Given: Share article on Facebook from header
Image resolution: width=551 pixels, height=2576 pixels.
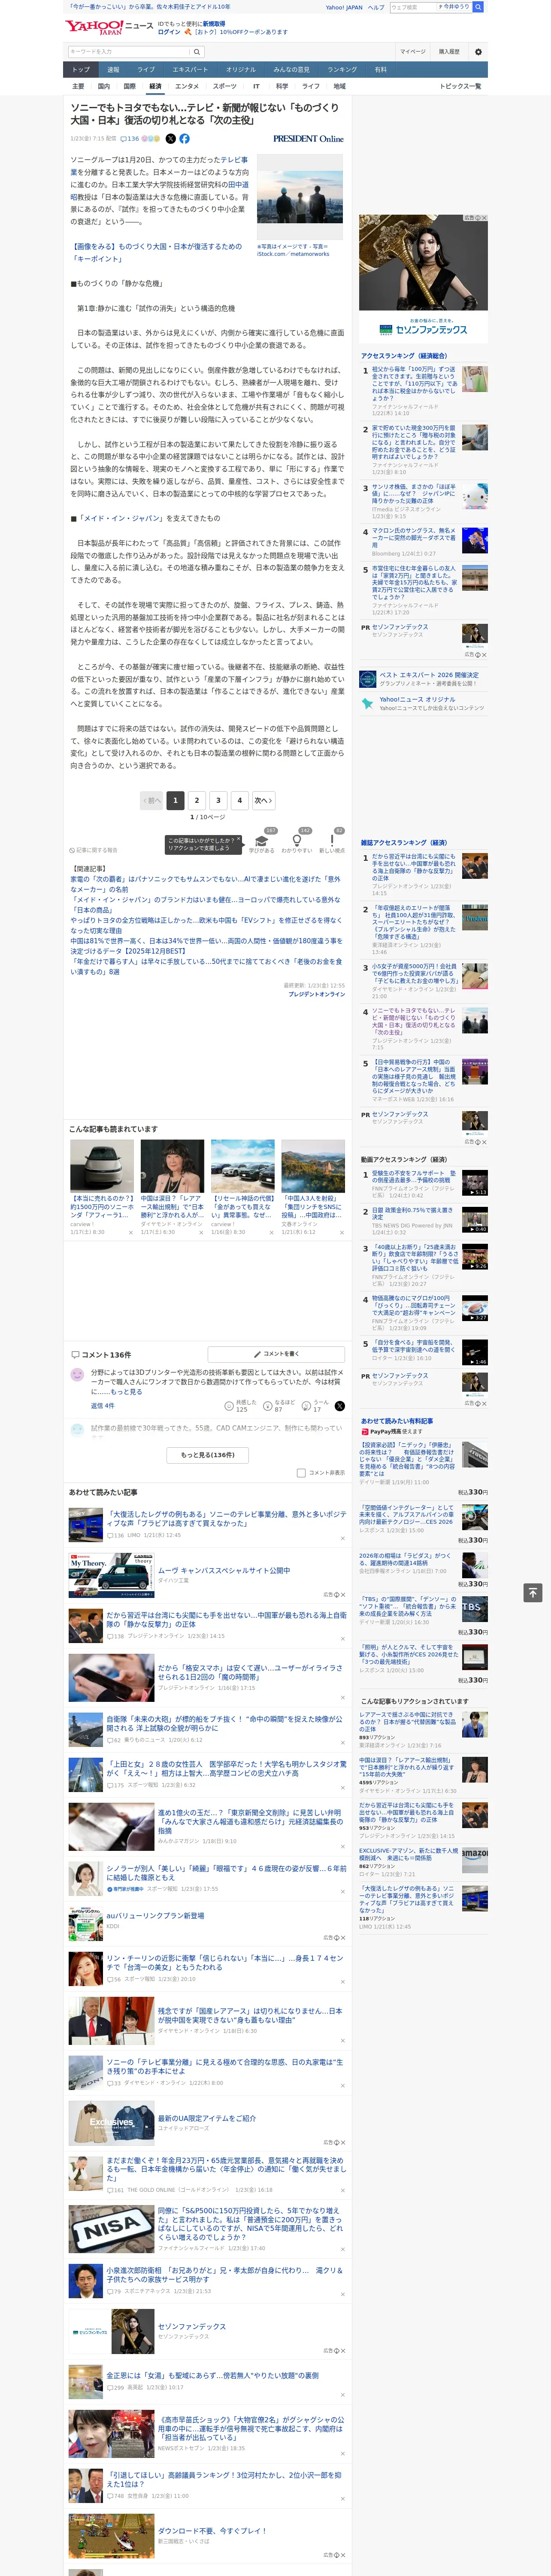Looking at the screenshot, I should 184,139.
